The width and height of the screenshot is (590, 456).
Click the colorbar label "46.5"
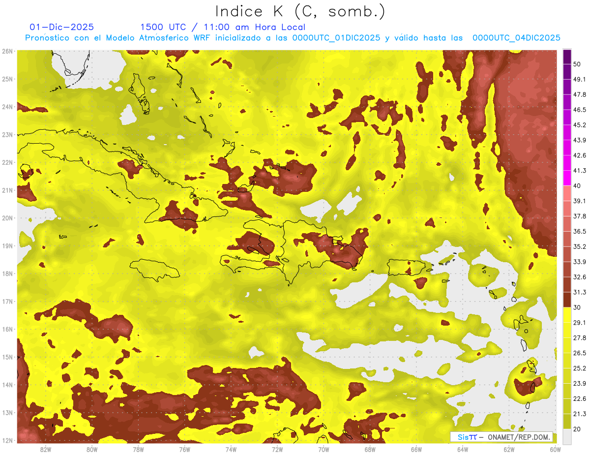coord(580,110)
